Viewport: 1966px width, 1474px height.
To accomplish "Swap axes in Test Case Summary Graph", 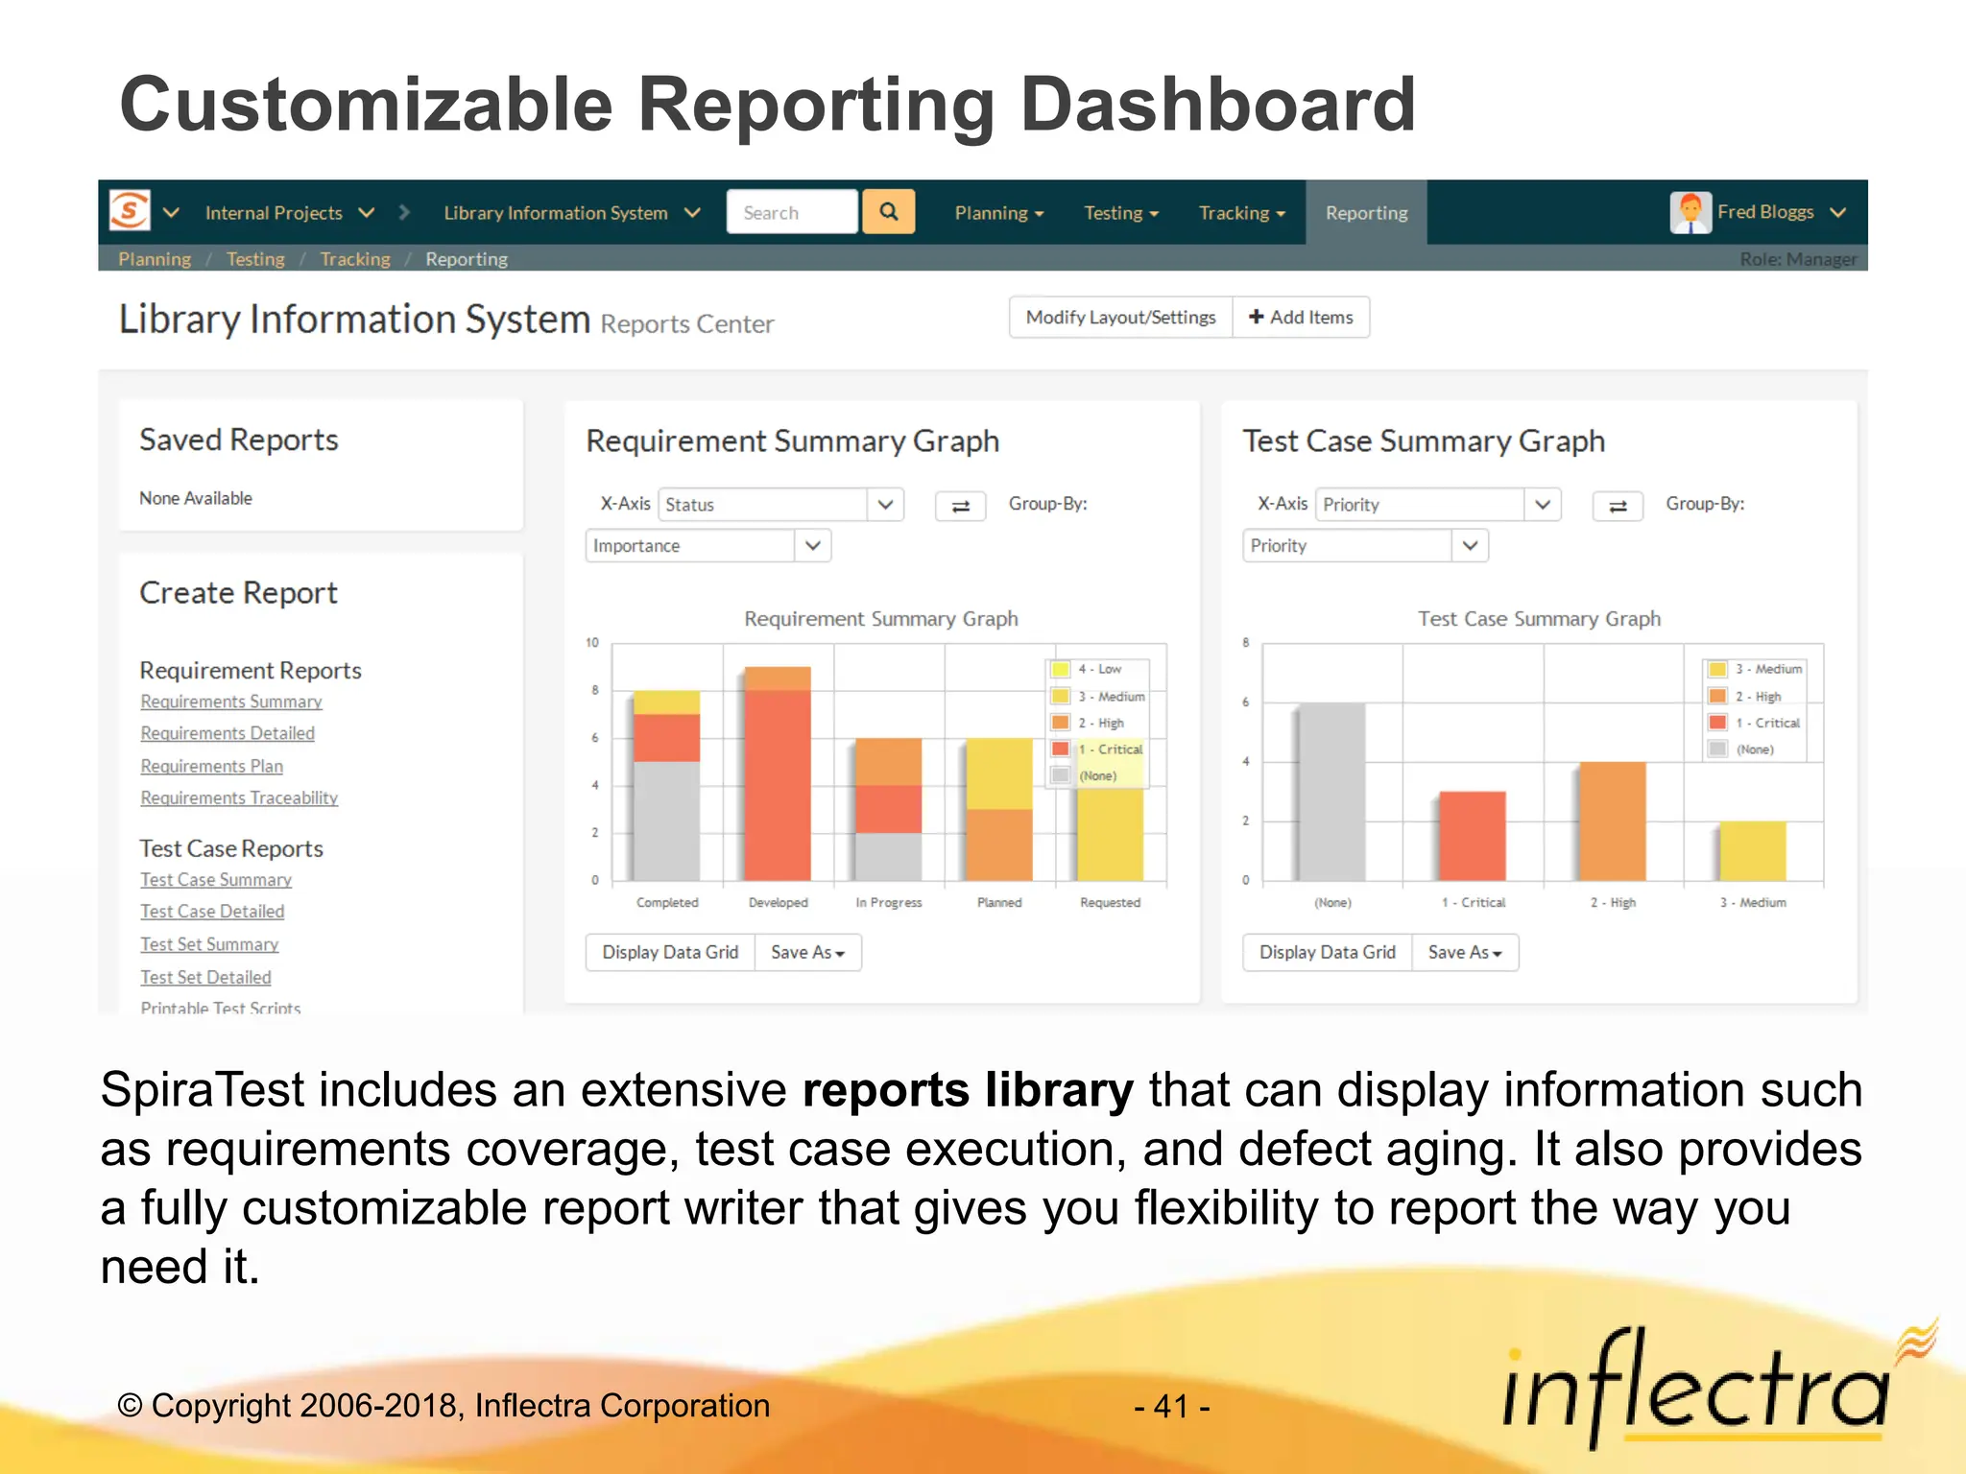I will (x=1618, y=506).
